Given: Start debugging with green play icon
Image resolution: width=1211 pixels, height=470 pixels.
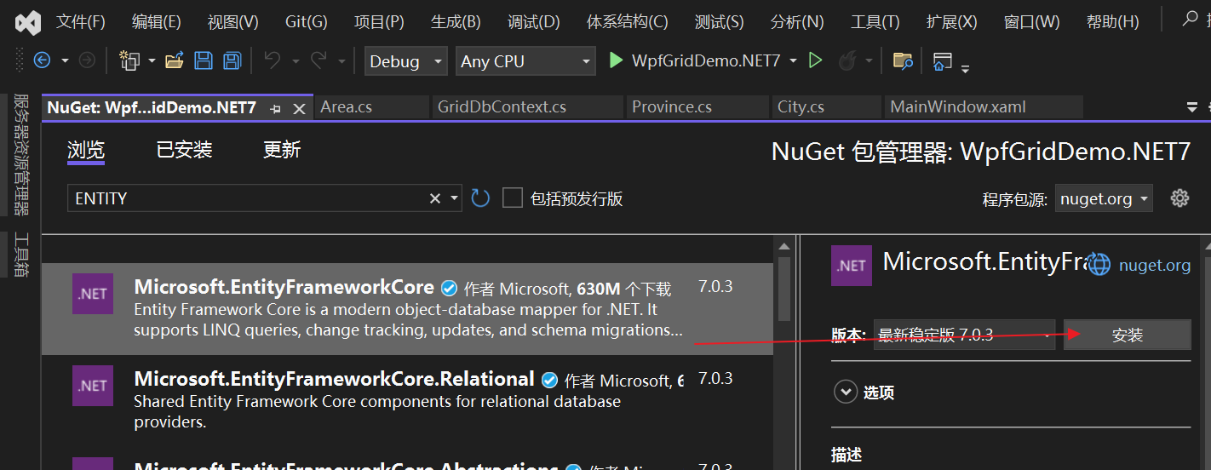Looking at the screenshot, I should click(x=617, y=60).
